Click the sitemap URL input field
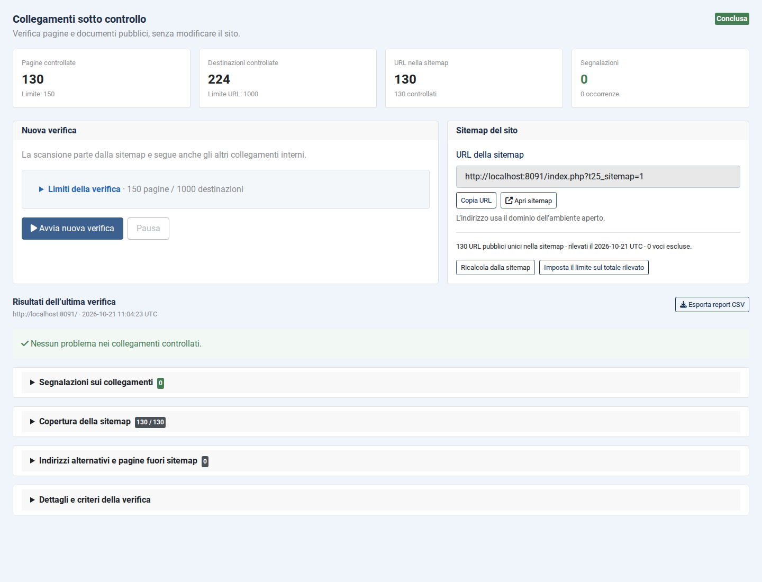762x582 pixels. [x=598, y=177]
